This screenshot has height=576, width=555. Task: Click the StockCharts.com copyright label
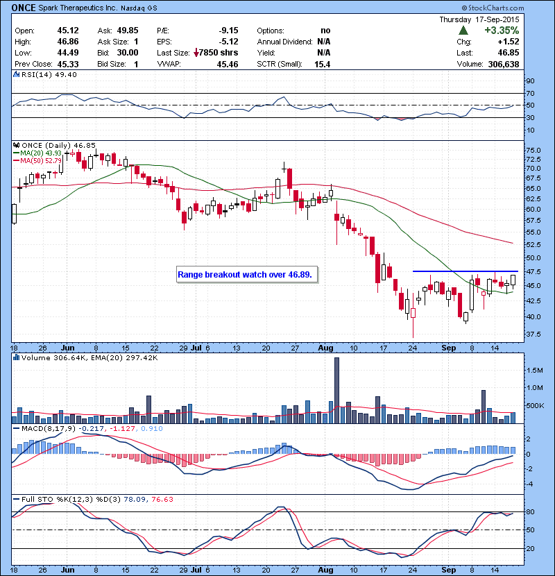point(493,8)
